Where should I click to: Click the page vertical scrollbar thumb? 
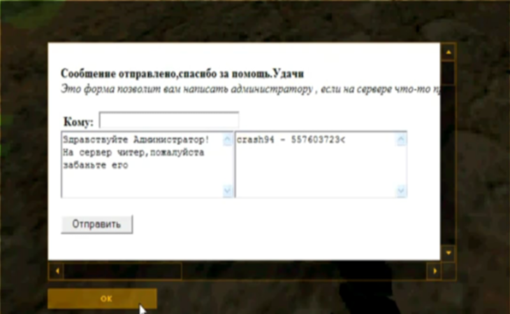448,72
